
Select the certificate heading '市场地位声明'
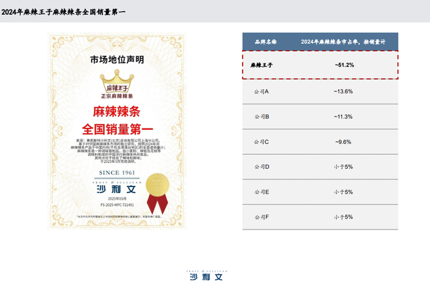click(117, 59)
